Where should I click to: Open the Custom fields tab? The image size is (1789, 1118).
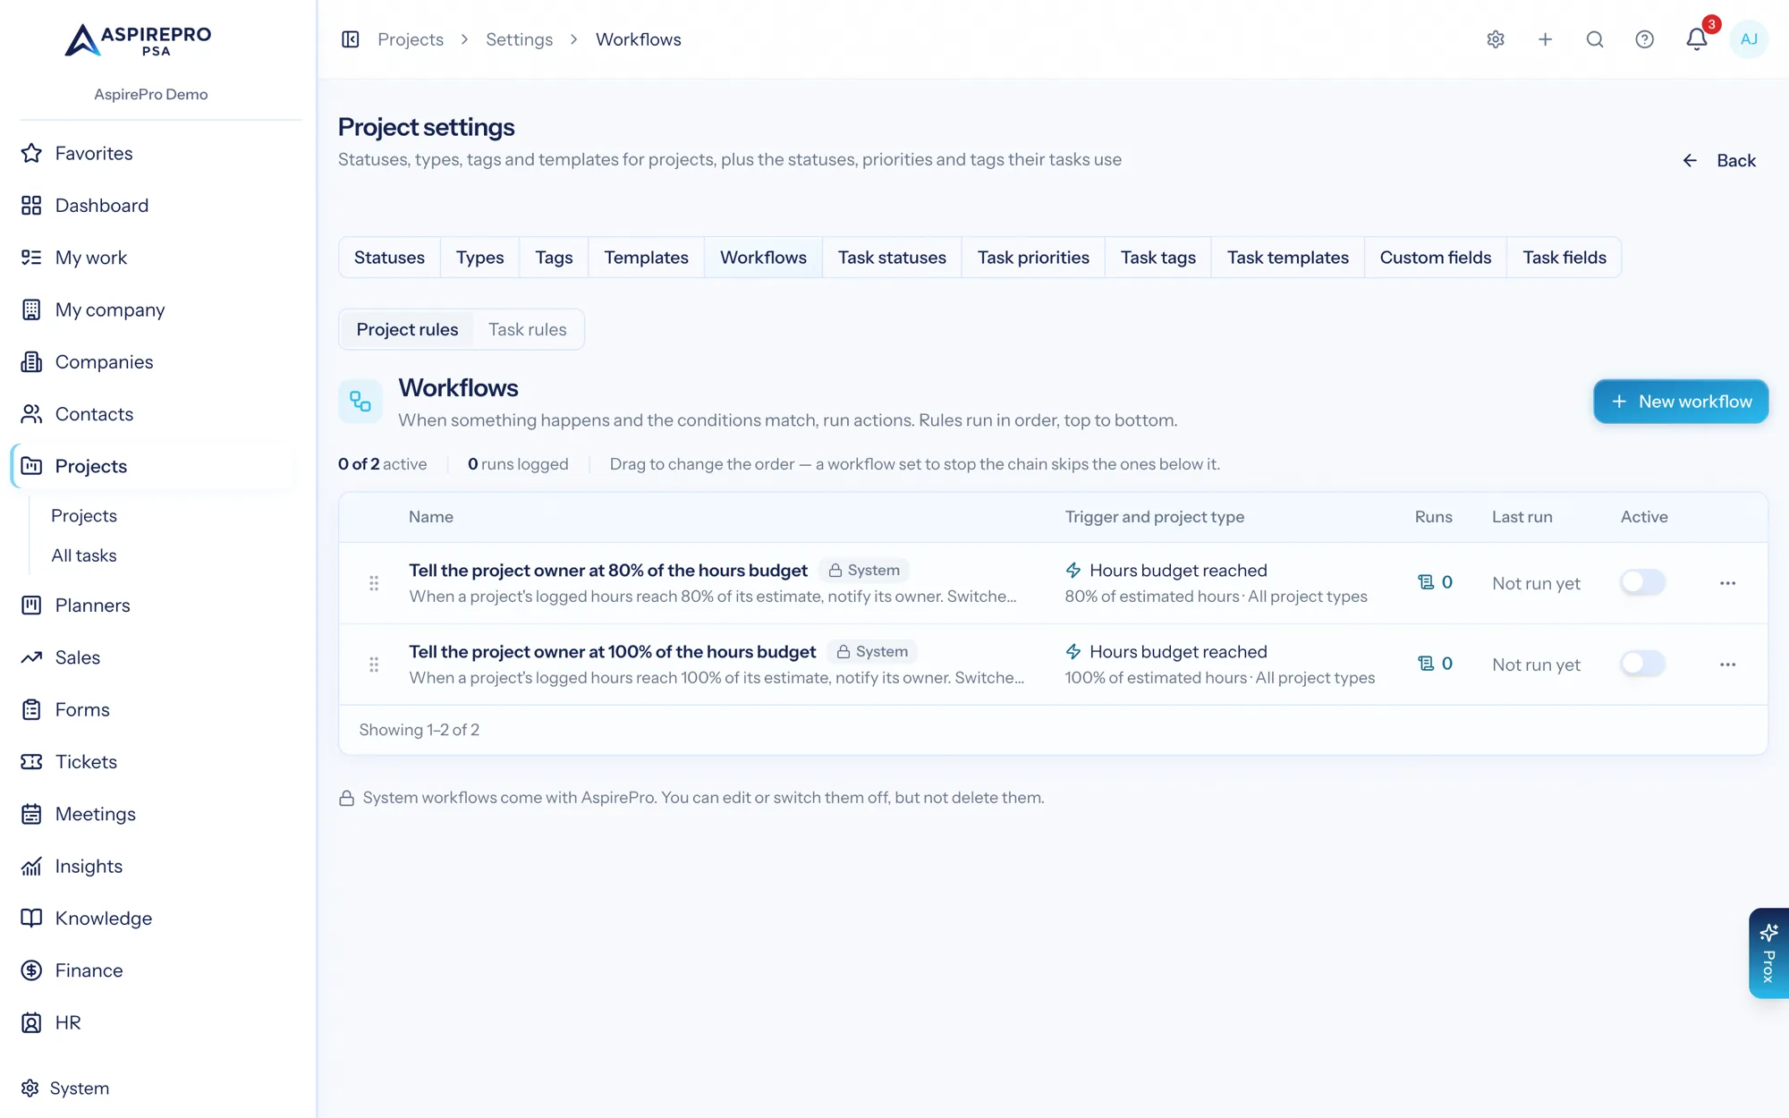point(1435,258)
